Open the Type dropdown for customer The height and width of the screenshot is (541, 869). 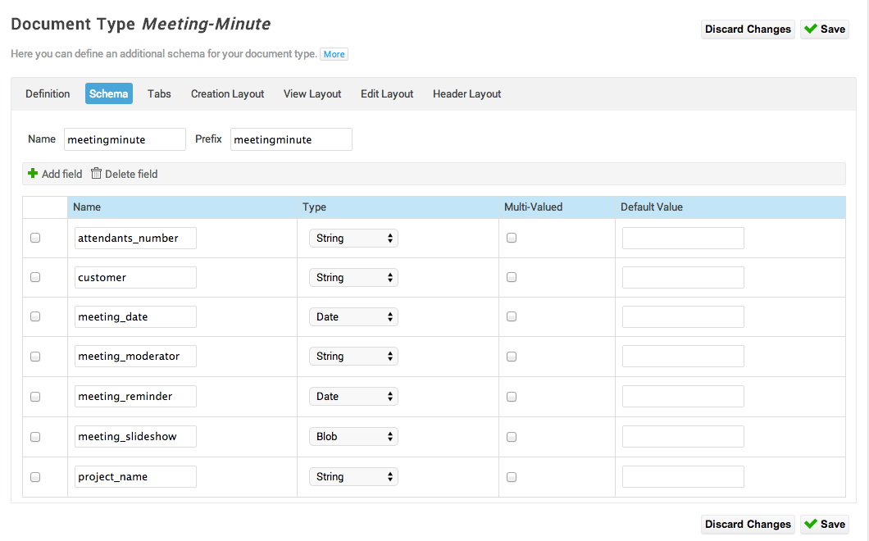[x=353, y=277]
